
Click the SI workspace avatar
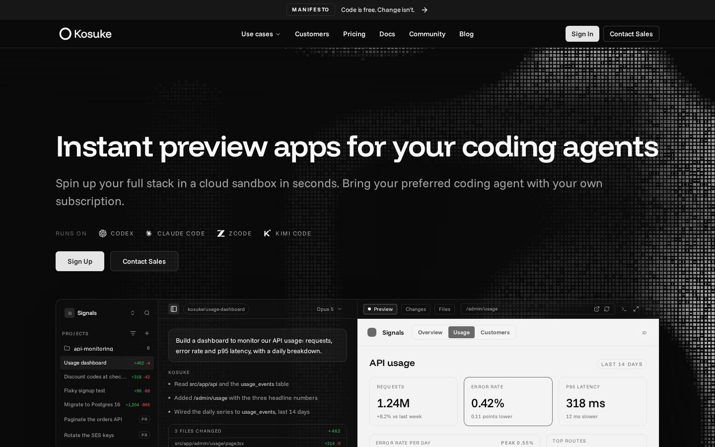pyautogui.click(x=70, y=313)
